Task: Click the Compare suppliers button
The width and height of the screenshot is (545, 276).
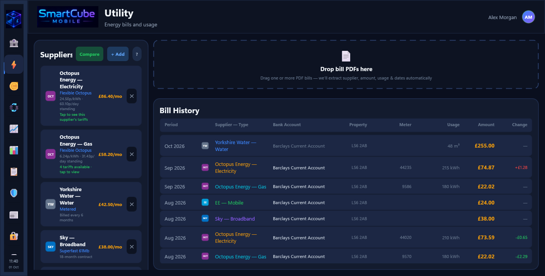Action: point(90,54)
